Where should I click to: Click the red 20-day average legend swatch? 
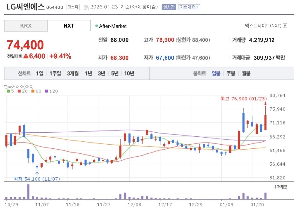tap(19, 91)
